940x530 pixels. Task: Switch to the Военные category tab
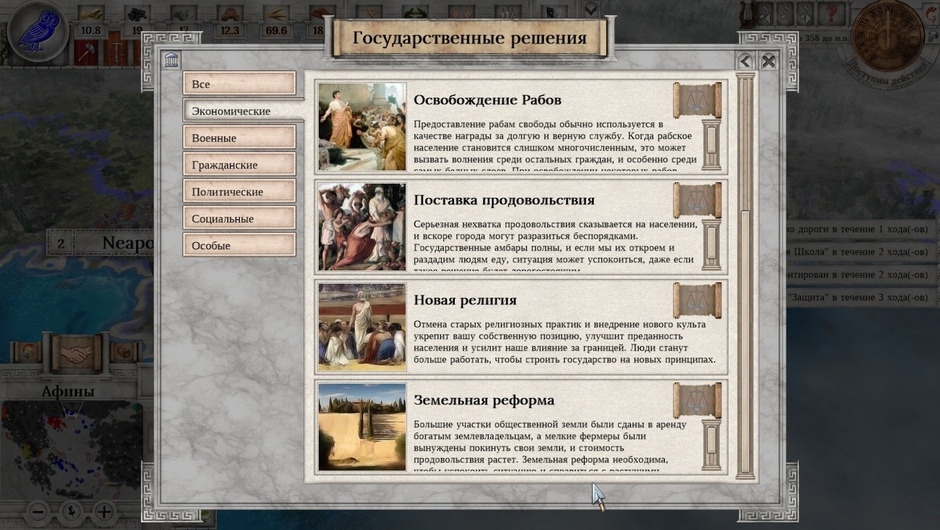239,138
